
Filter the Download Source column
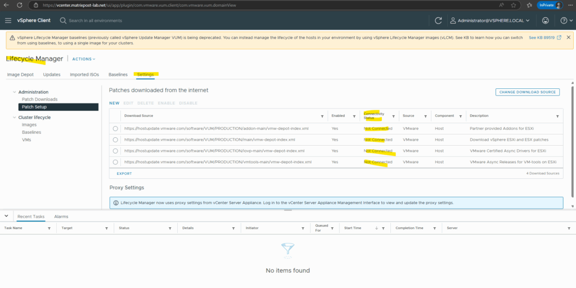[322, 116]
